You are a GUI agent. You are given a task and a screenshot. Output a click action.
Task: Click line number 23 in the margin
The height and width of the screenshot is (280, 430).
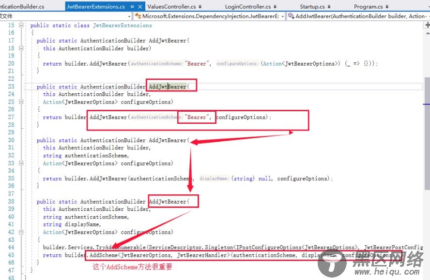[11, 87]
